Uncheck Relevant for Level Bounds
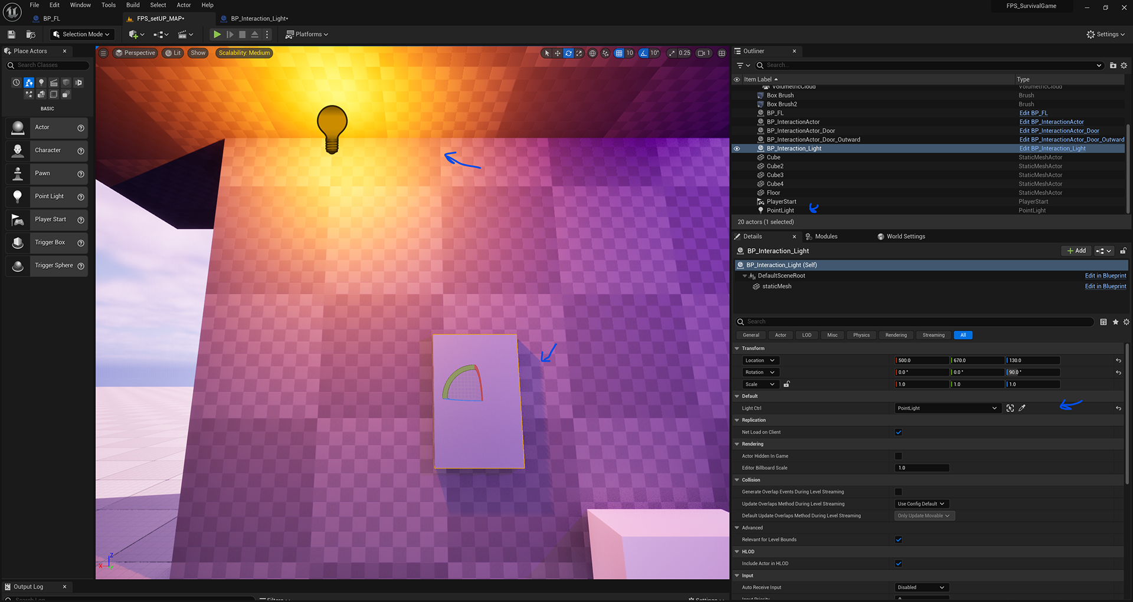The image size is (1133, 602). (x=898, y=540)
